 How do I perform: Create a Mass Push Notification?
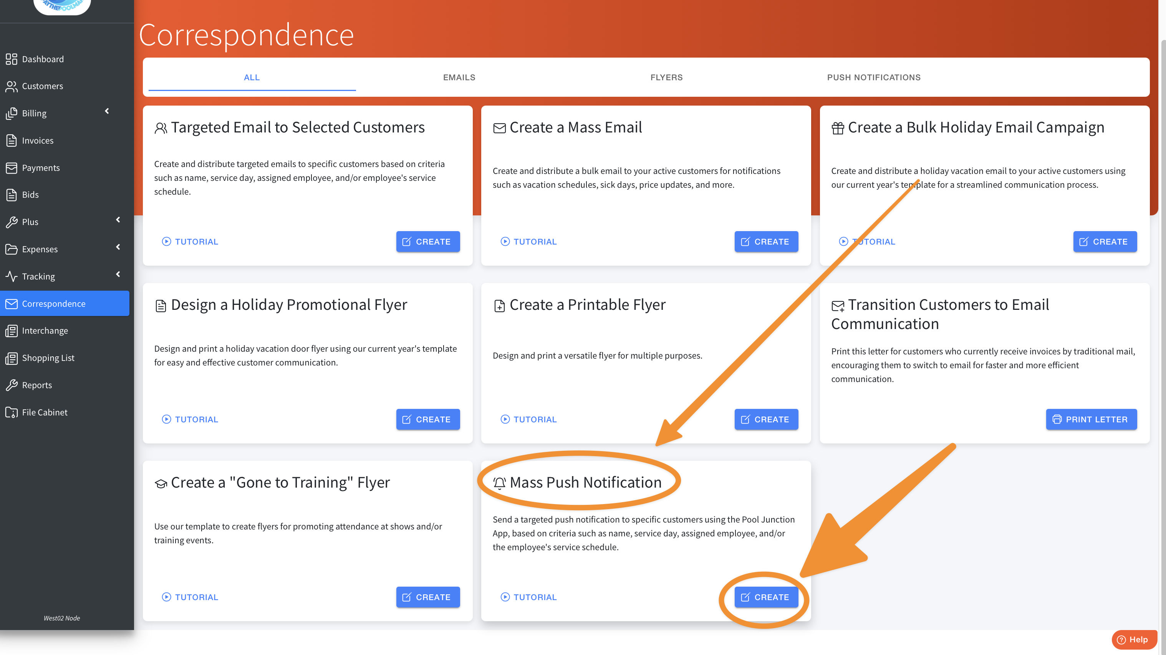click(x=766, y=597)
